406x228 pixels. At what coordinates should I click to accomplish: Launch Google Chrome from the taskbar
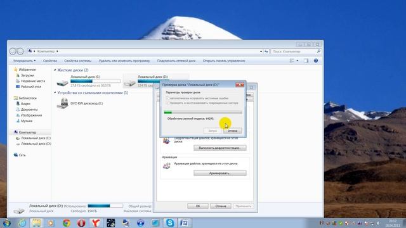click(66, 223)
